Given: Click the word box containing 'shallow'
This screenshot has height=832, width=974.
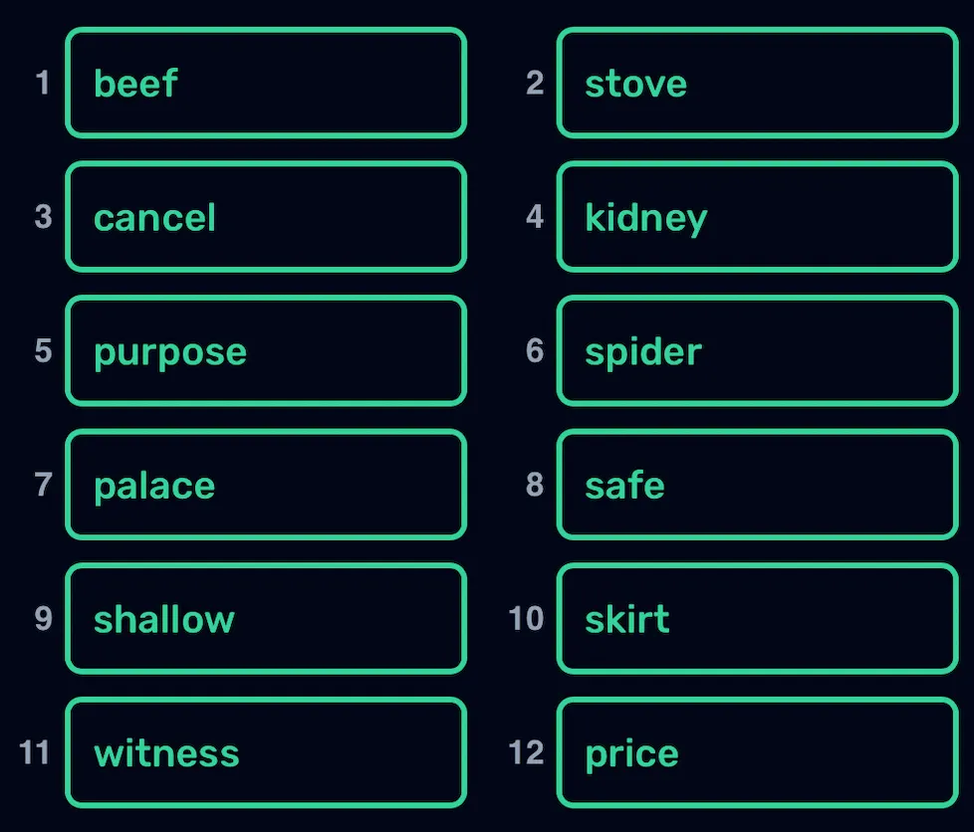Looking at the screenshot, I should tap(266, 619).
